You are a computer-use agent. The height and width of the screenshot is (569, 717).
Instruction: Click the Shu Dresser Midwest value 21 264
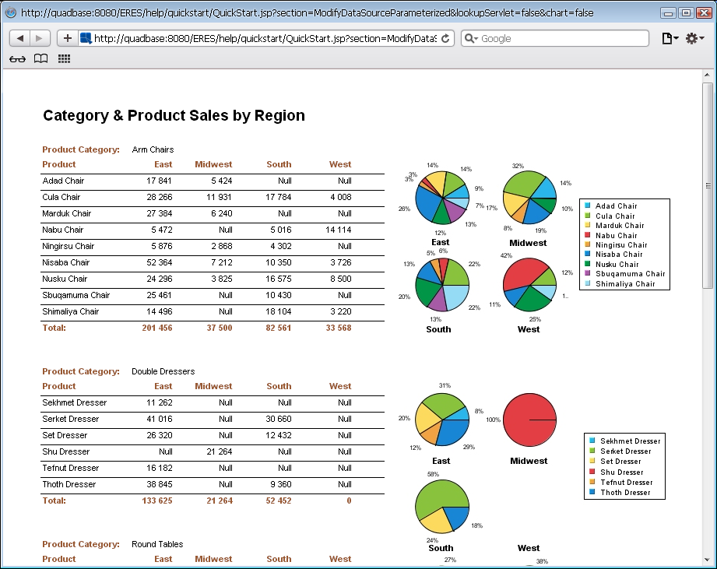(x=220, y=451)
